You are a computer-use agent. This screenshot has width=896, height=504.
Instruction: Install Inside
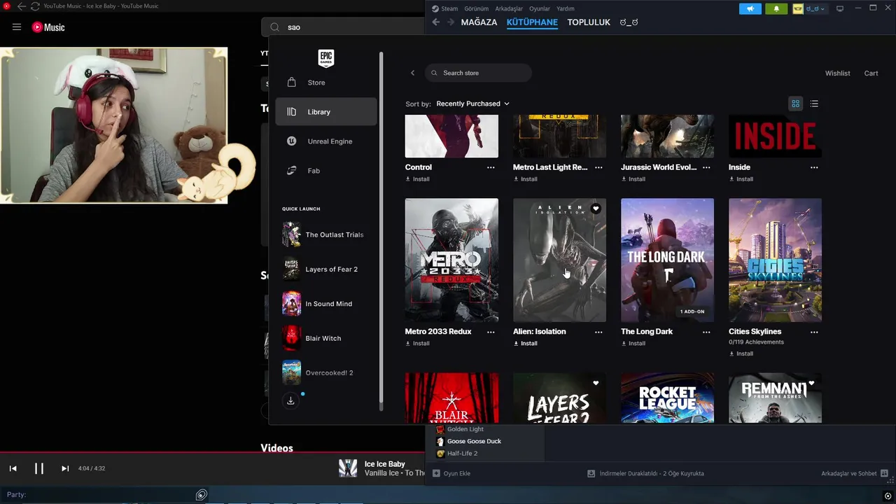point(741,179)
